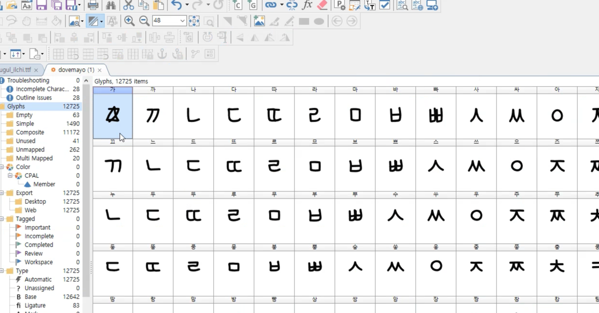Select the first glyph cell 가
599x313 pixels.
coord(113,113)
